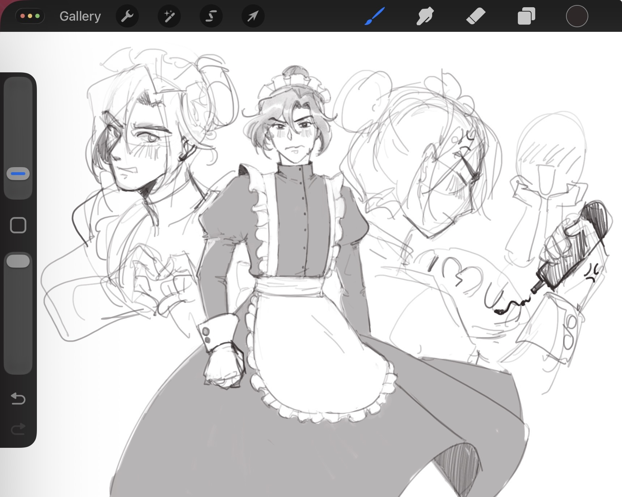Undo the last stroke

pyautogui.click(x=18, y=399)
